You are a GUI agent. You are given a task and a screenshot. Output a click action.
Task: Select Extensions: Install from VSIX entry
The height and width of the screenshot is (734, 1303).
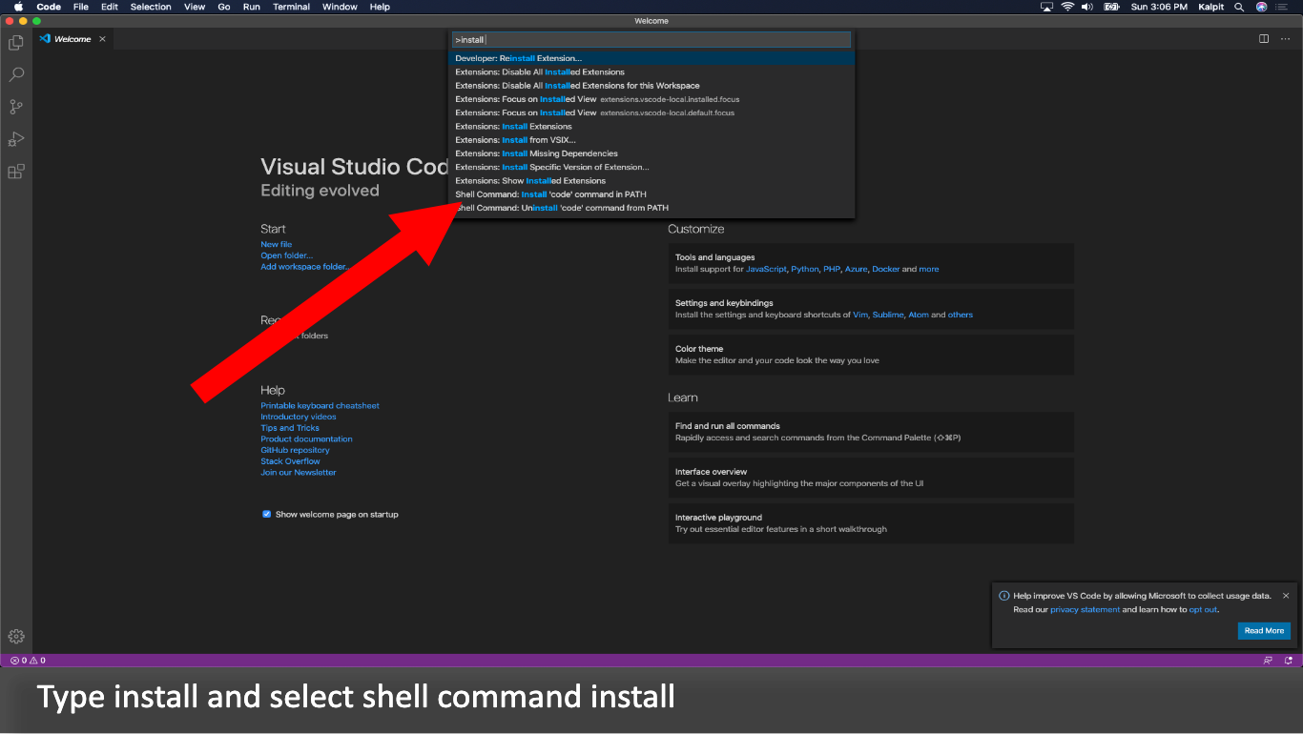(513, 139)
